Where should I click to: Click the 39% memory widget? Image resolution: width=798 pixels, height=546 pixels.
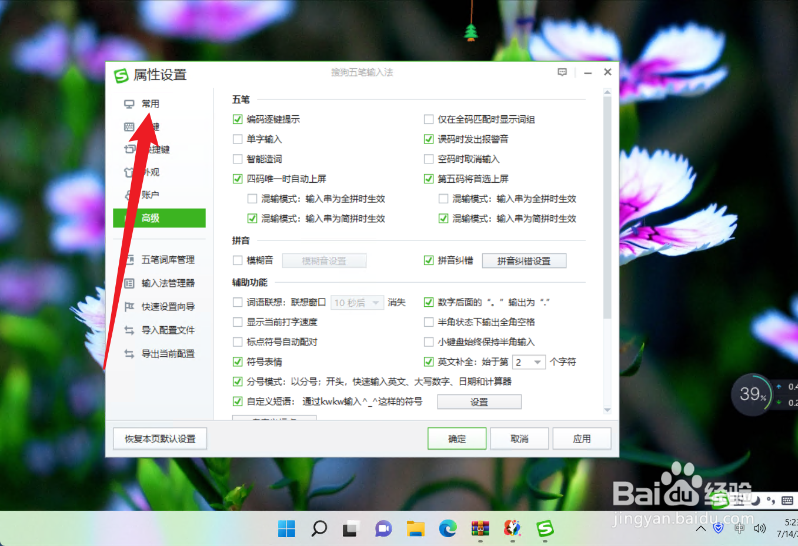pos(752,394)
